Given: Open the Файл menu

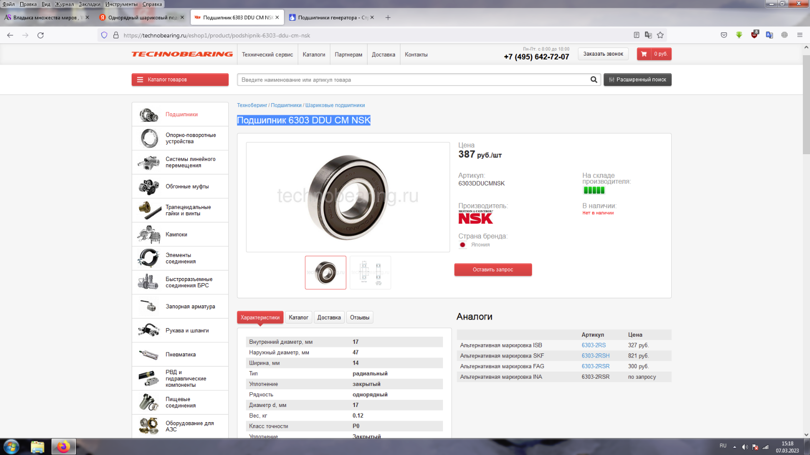Looking at the screenshot, I should (9, 4).
